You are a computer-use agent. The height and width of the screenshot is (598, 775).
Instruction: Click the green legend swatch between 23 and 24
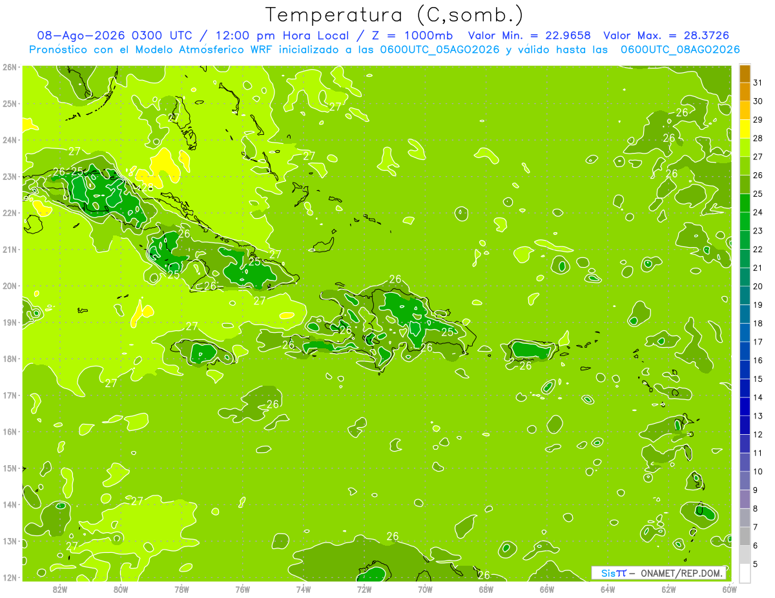coord(745,222)
